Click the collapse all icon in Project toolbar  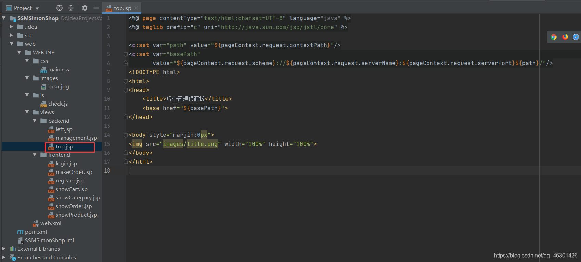[71, 8]
